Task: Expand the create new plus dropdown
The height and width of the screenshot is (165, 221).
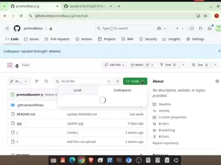Action: 180,28
